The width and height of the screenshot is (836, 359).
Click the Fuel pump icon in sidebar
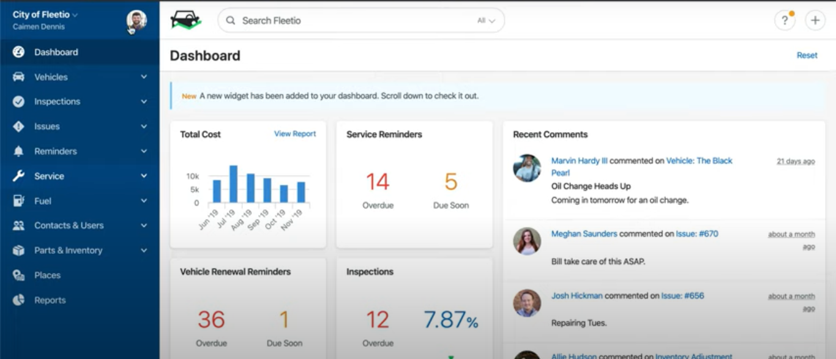click(18, 201)
